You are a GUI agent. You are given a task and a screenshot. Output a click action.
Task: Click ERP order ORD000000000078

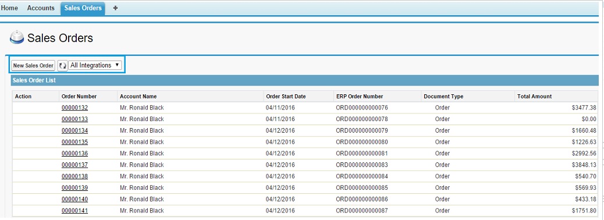[362, 119]
